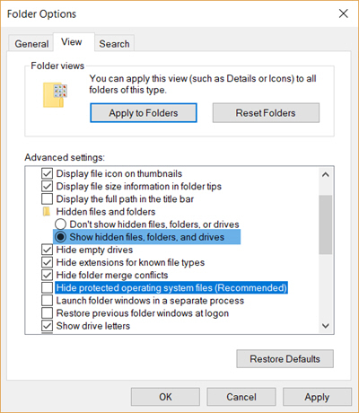Click the scroll down arrow in Advanced settings

coord(326,326)
